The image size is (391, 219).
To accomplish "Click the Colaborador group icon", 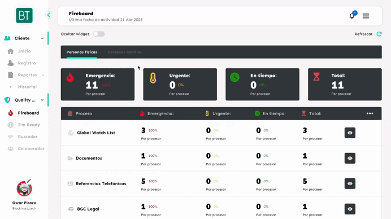I will (x=11, y=148).
